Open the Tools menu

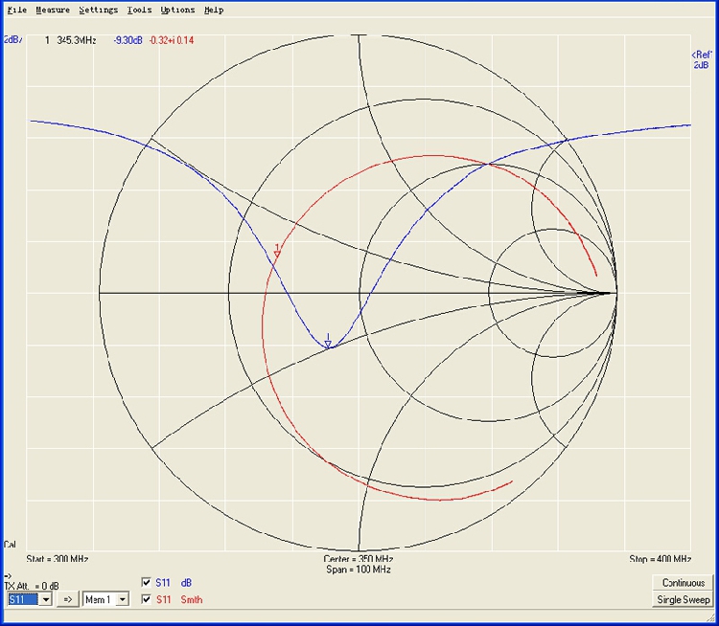coord(139,10)
